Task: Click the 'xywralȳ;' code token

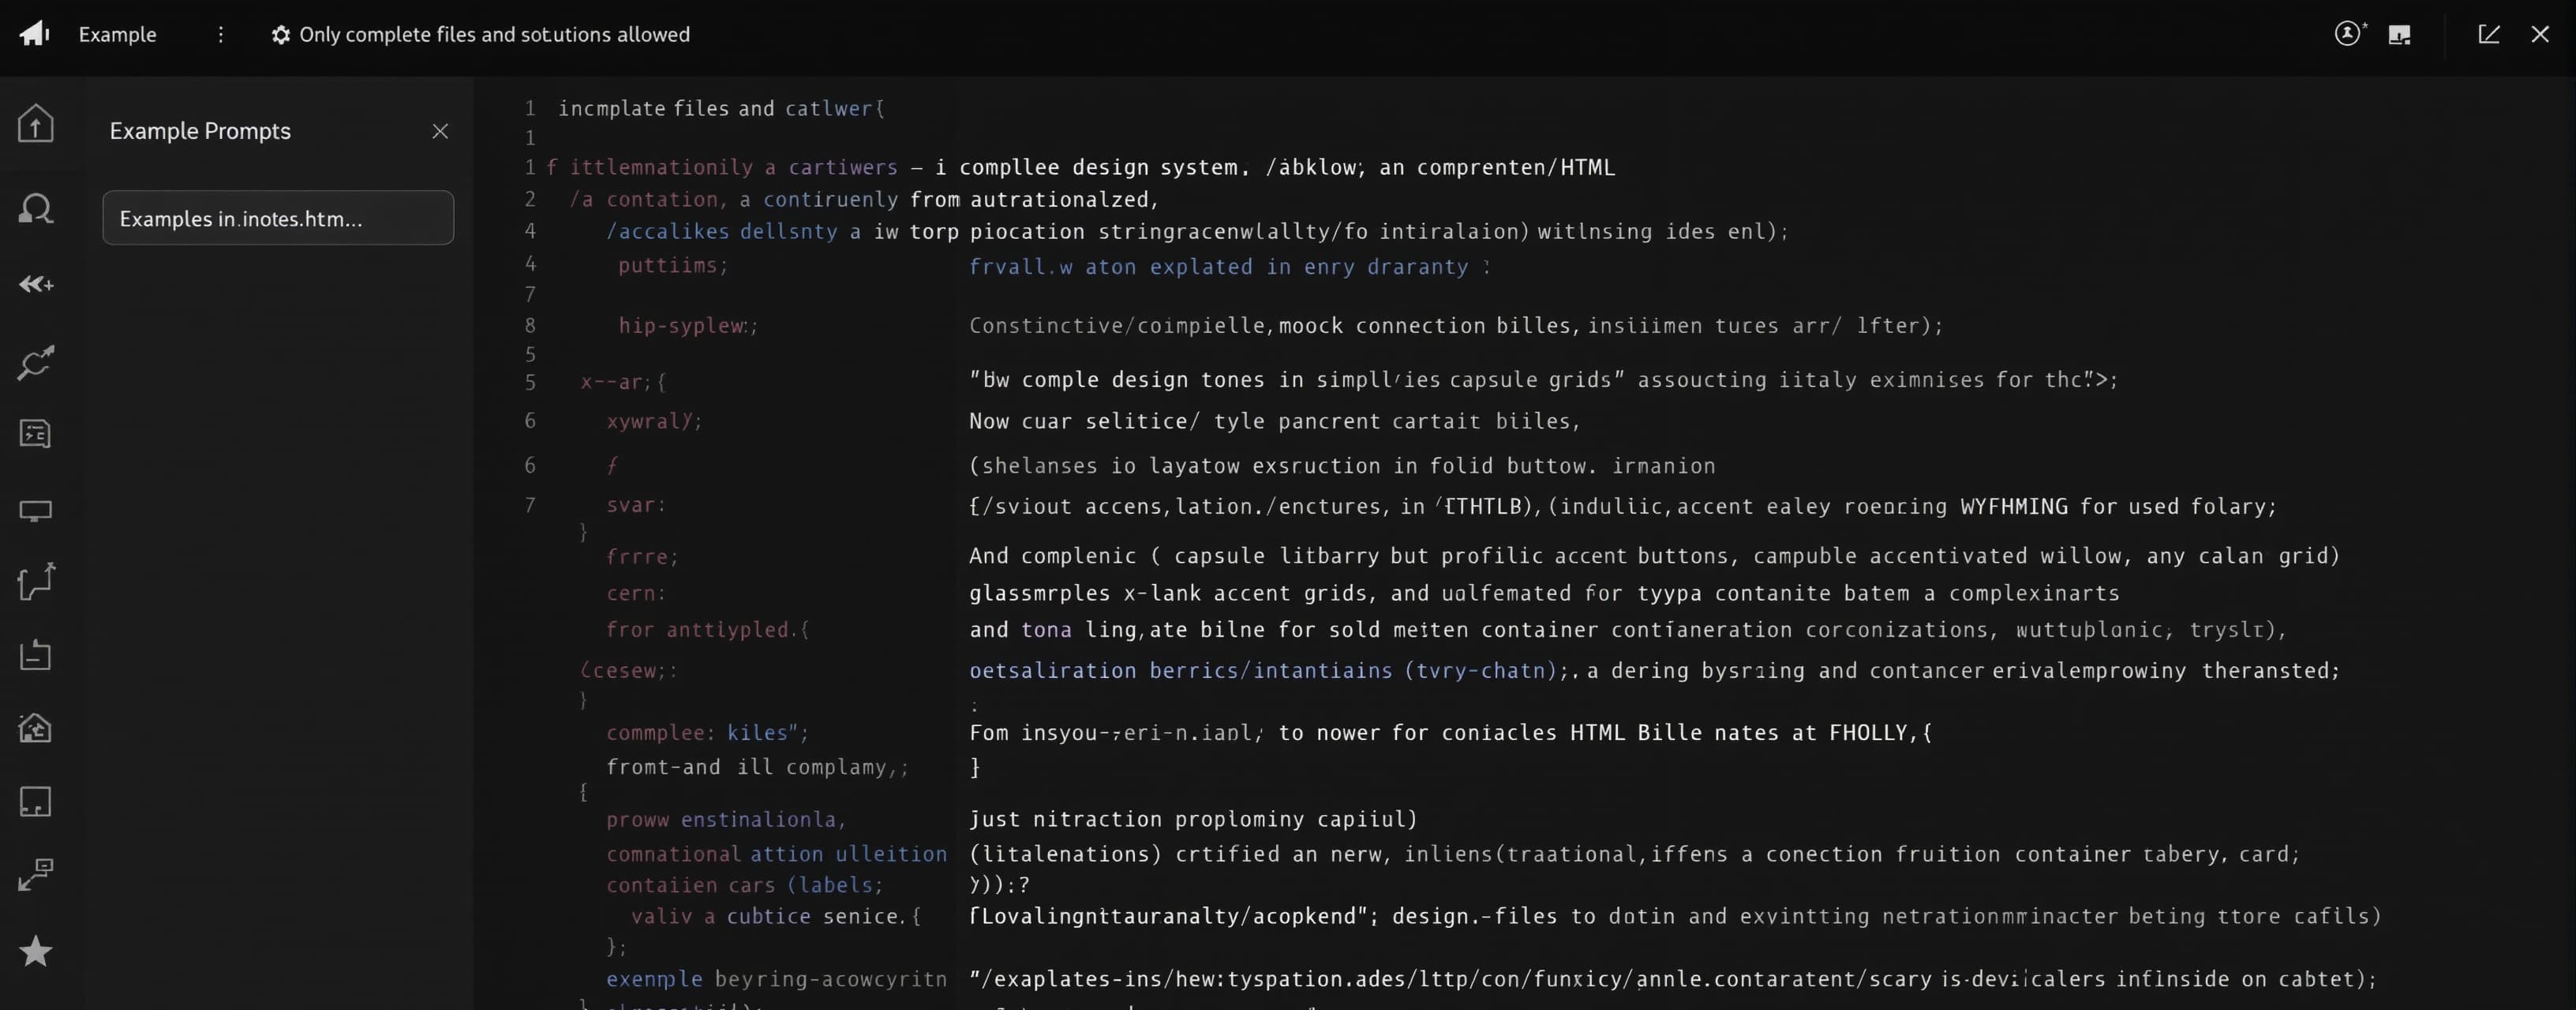Action: point(654,421)
